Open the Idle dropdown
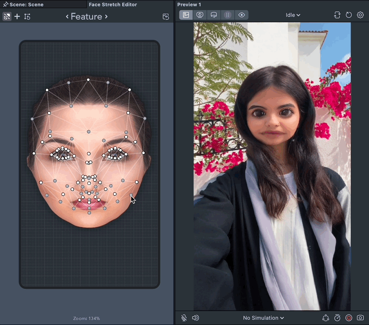 point(293,15)
